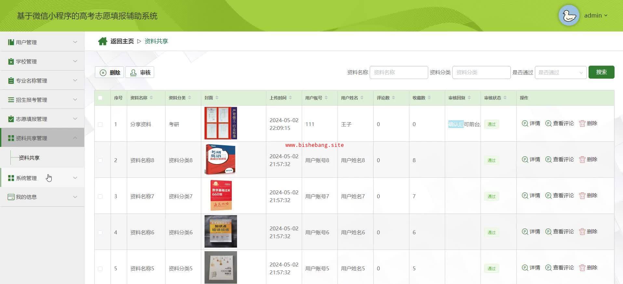Image resolution: width=623 pixels, height=284 pixels.
Task: Click the 审核 person icon in toolbar
Action: coord(133,72)
